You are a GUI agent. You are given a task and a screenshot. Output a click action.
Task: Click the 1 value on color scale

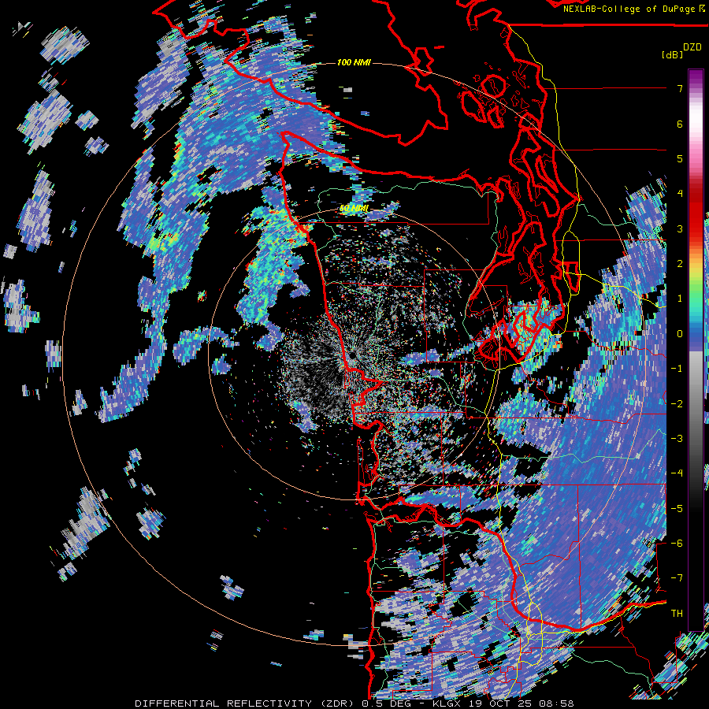pyautogui.click(x=680, y=299)
